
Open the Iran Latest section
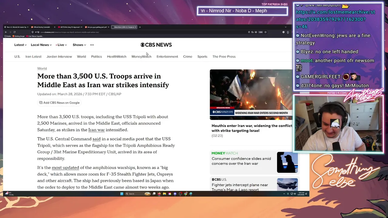click(33, 57)
